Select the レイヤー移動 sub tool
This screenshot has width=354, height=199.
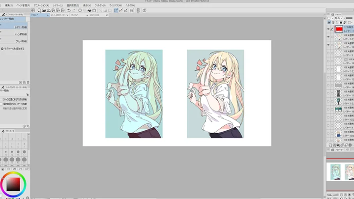tap(14, 26)
